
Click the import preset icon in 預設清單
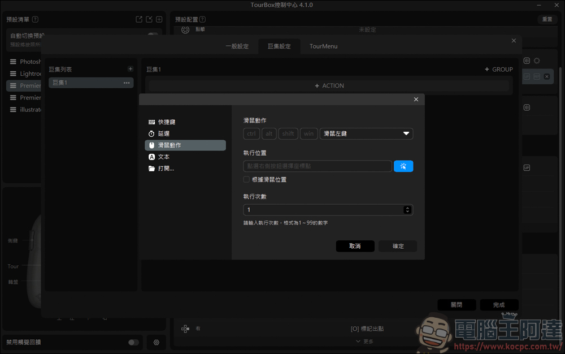point(149,19)
